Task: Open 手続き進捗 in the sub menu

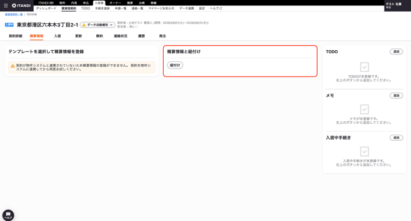Action: 102,9
